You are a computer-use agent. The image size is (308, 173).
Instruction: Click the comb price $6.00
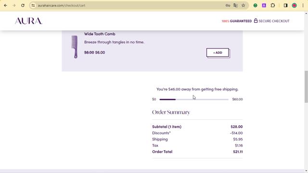point(100,52)
